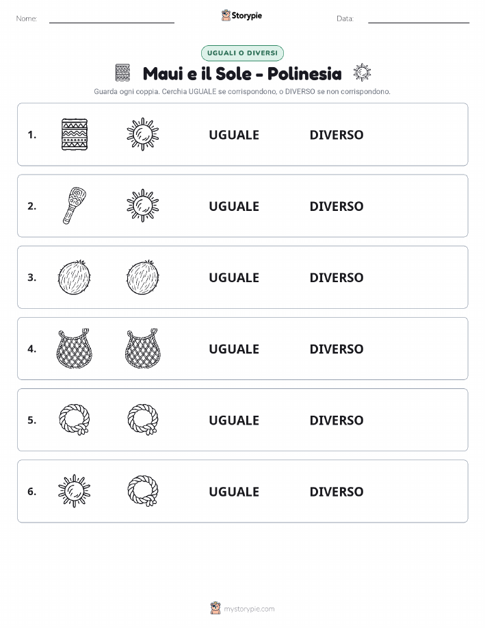This screenshot has height=628, width=485.
Task: Click the Data input line
Action: click(419, 23)
